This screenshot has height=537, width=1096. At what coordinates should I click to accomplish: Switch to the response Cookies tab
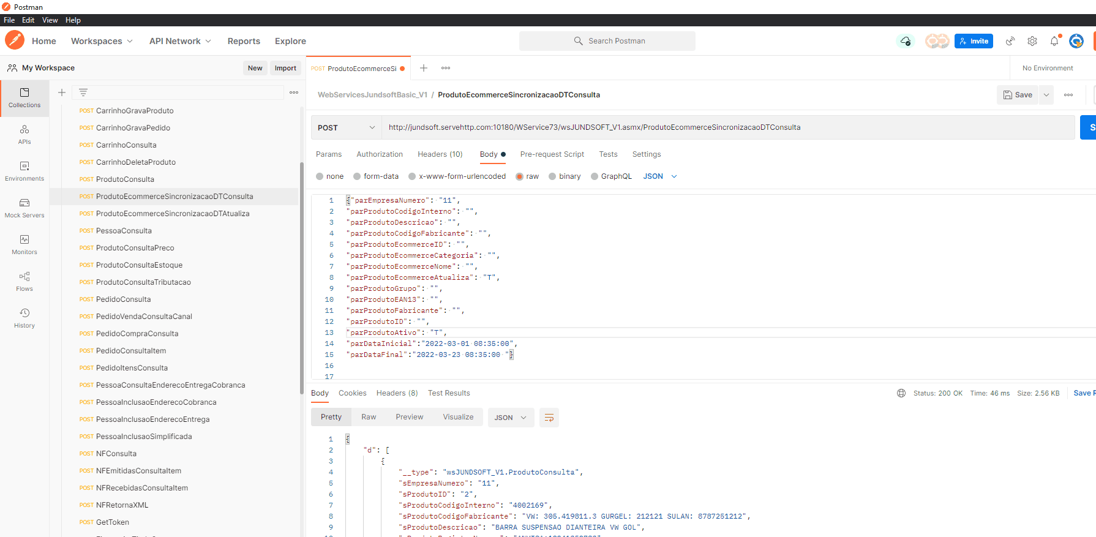(353, 393)
